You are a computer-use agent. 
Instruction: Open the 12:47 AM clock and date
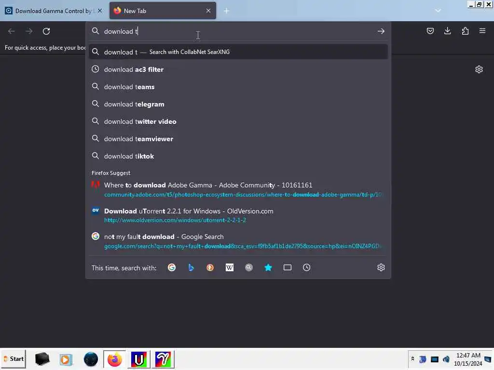468,359
